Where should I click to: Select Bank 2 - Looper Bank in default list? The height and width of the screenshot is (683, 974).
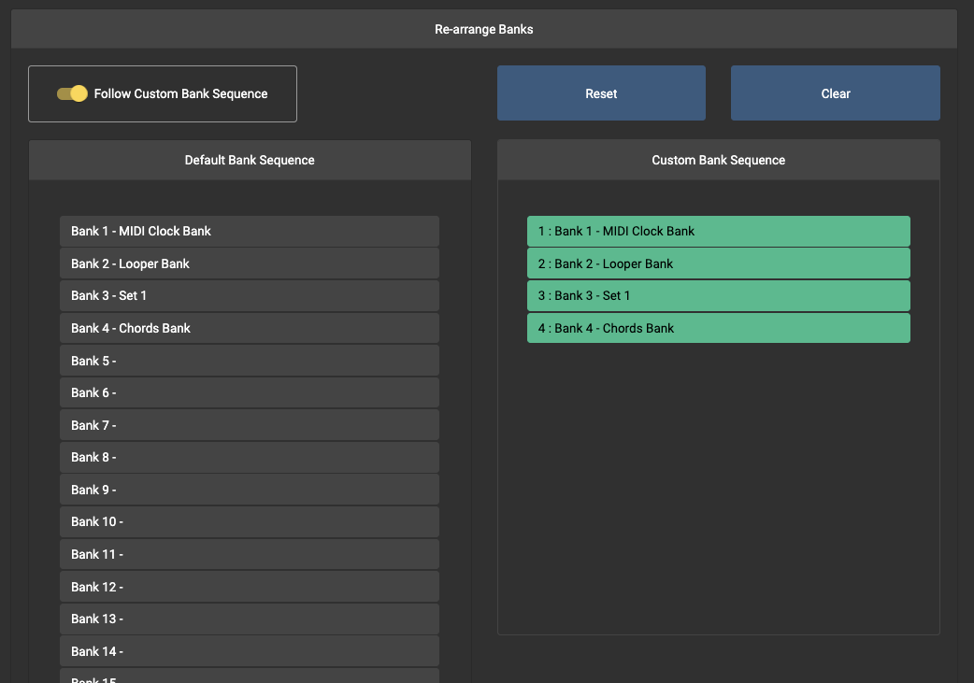pos(249,263)
